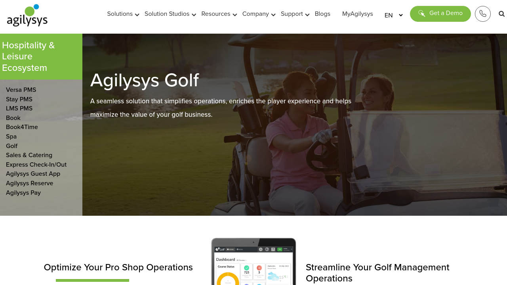Open the MyAgilysys menu item

(358, 14)
